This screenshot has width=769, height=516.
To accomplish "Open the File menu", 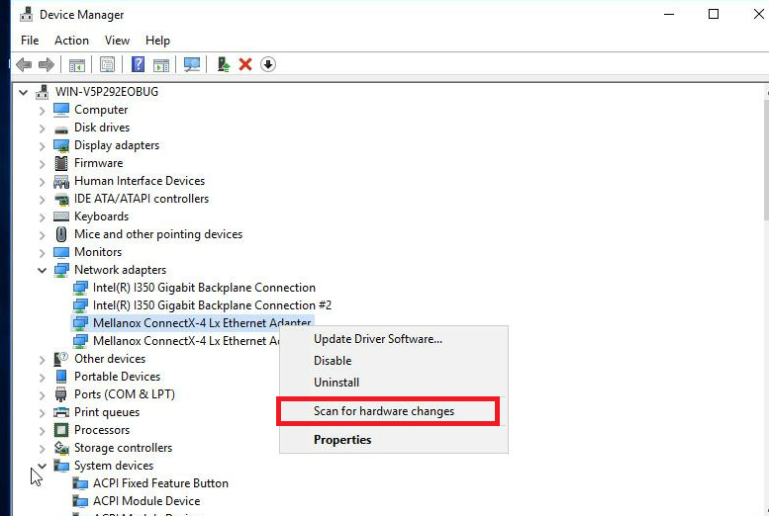I will coord(30,41).
